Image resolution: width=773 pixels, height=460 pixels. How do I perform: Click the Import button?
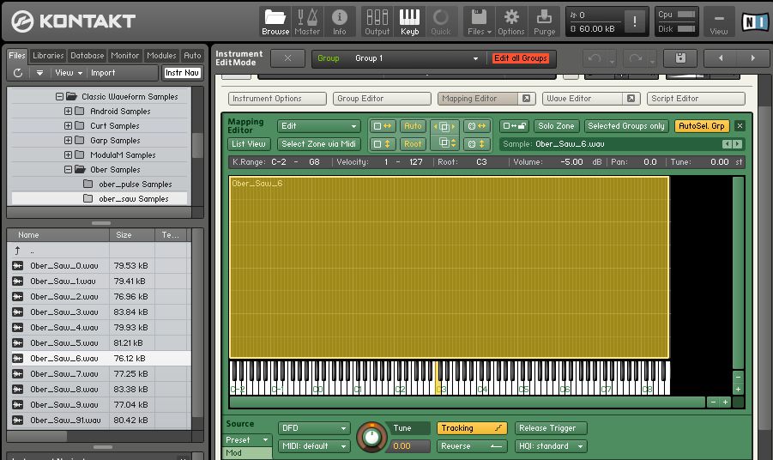tap(103, 73)
